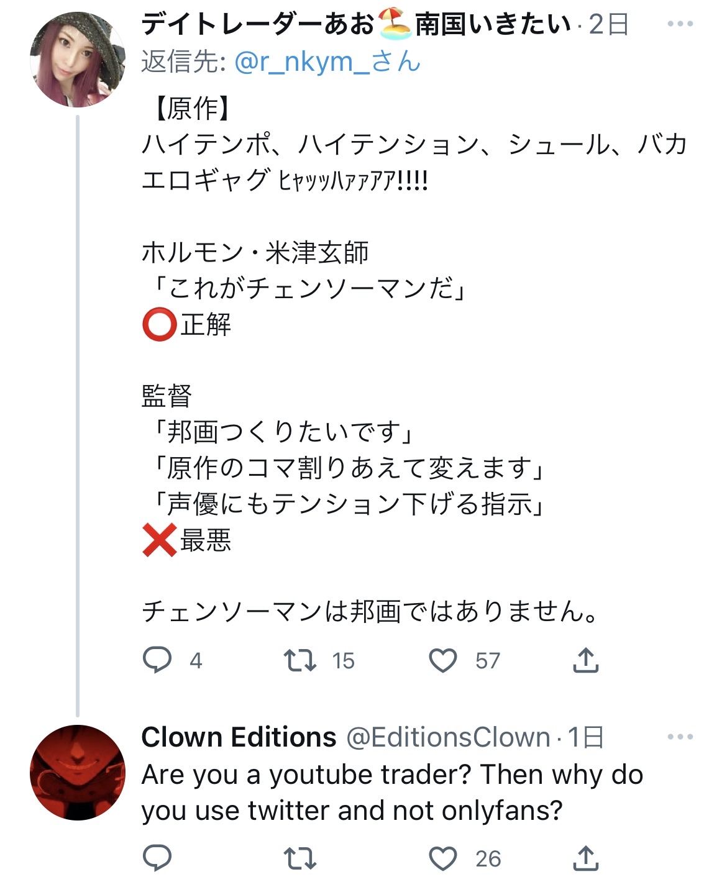The height and width of the screenshot is (882, 727).
Task: Open デイトレーダーあお profile picture
Action: [78, 59]
